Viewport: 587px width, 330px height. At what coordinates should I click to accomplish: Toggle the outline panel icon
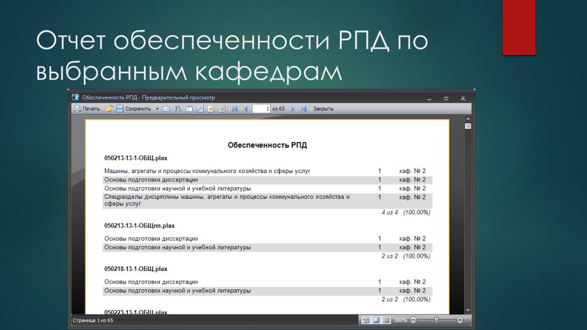tap(189, 109)
